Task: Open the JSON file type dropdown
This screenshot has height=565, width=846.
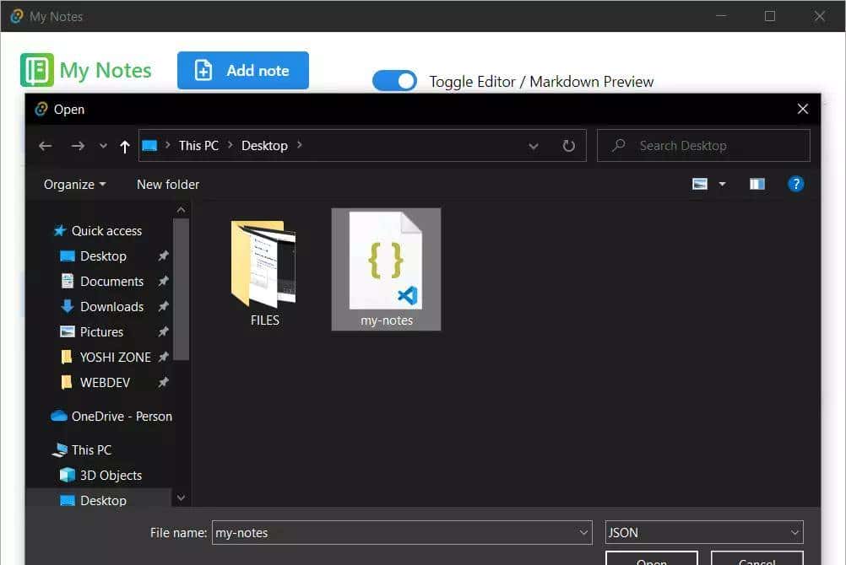Action: click(703, 532)
